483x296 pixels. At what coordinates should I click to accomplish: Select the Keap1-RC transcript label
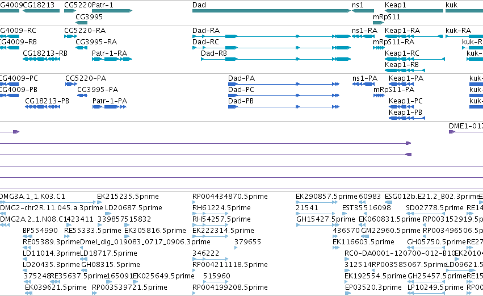[x=402, y=53]
